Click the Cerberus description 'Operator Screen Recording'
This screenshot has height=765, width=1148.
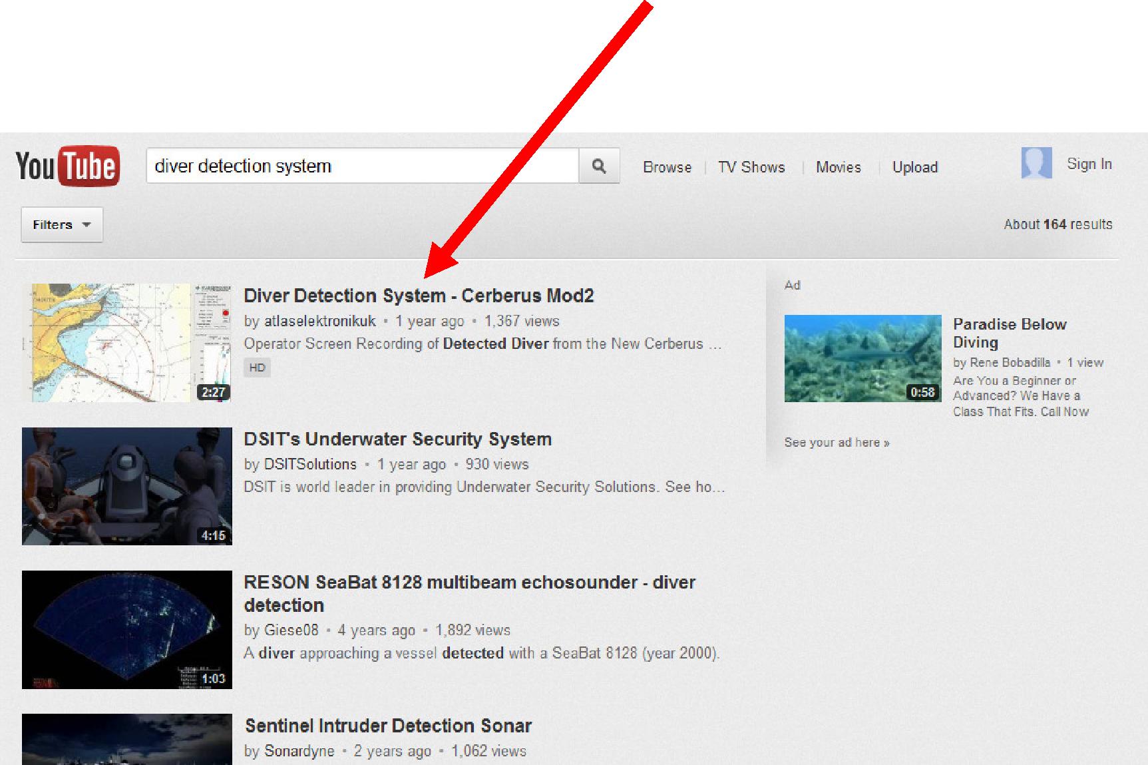click(x=482, y=344)
